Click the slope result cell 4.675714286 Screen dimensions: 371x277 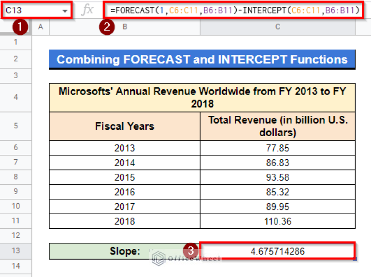tap(277, 251)
